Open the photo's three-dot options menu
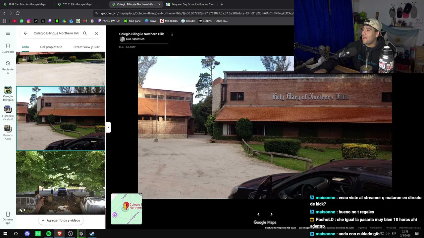This screenshot has width=424, height=238. pos(172,34)
